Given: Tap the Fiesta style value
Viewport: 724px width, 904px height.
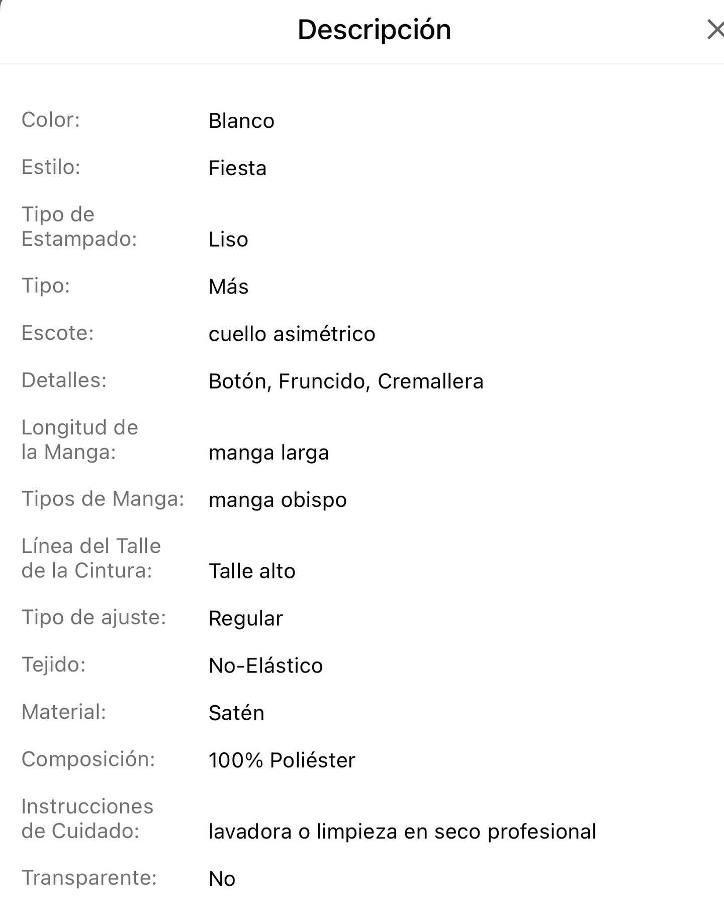Looking at the screenshot, I should 237,168.
